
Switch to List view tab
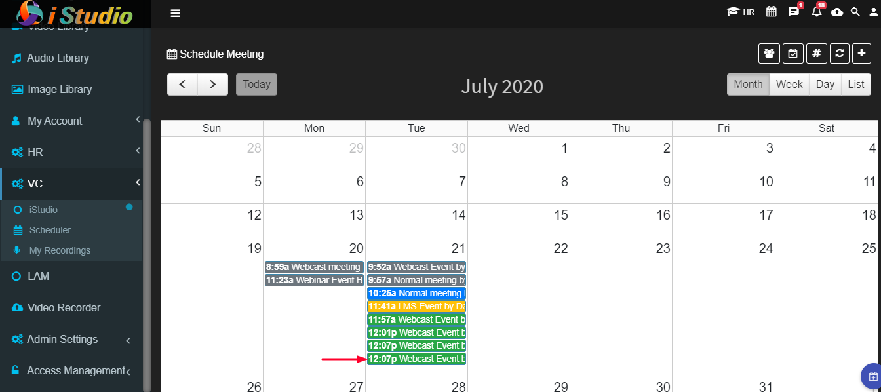click(x=856, y=84)
